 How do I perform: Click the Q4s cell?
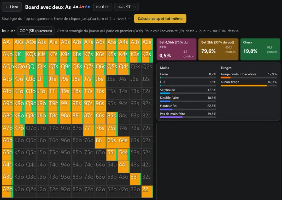tap(124, 69)
